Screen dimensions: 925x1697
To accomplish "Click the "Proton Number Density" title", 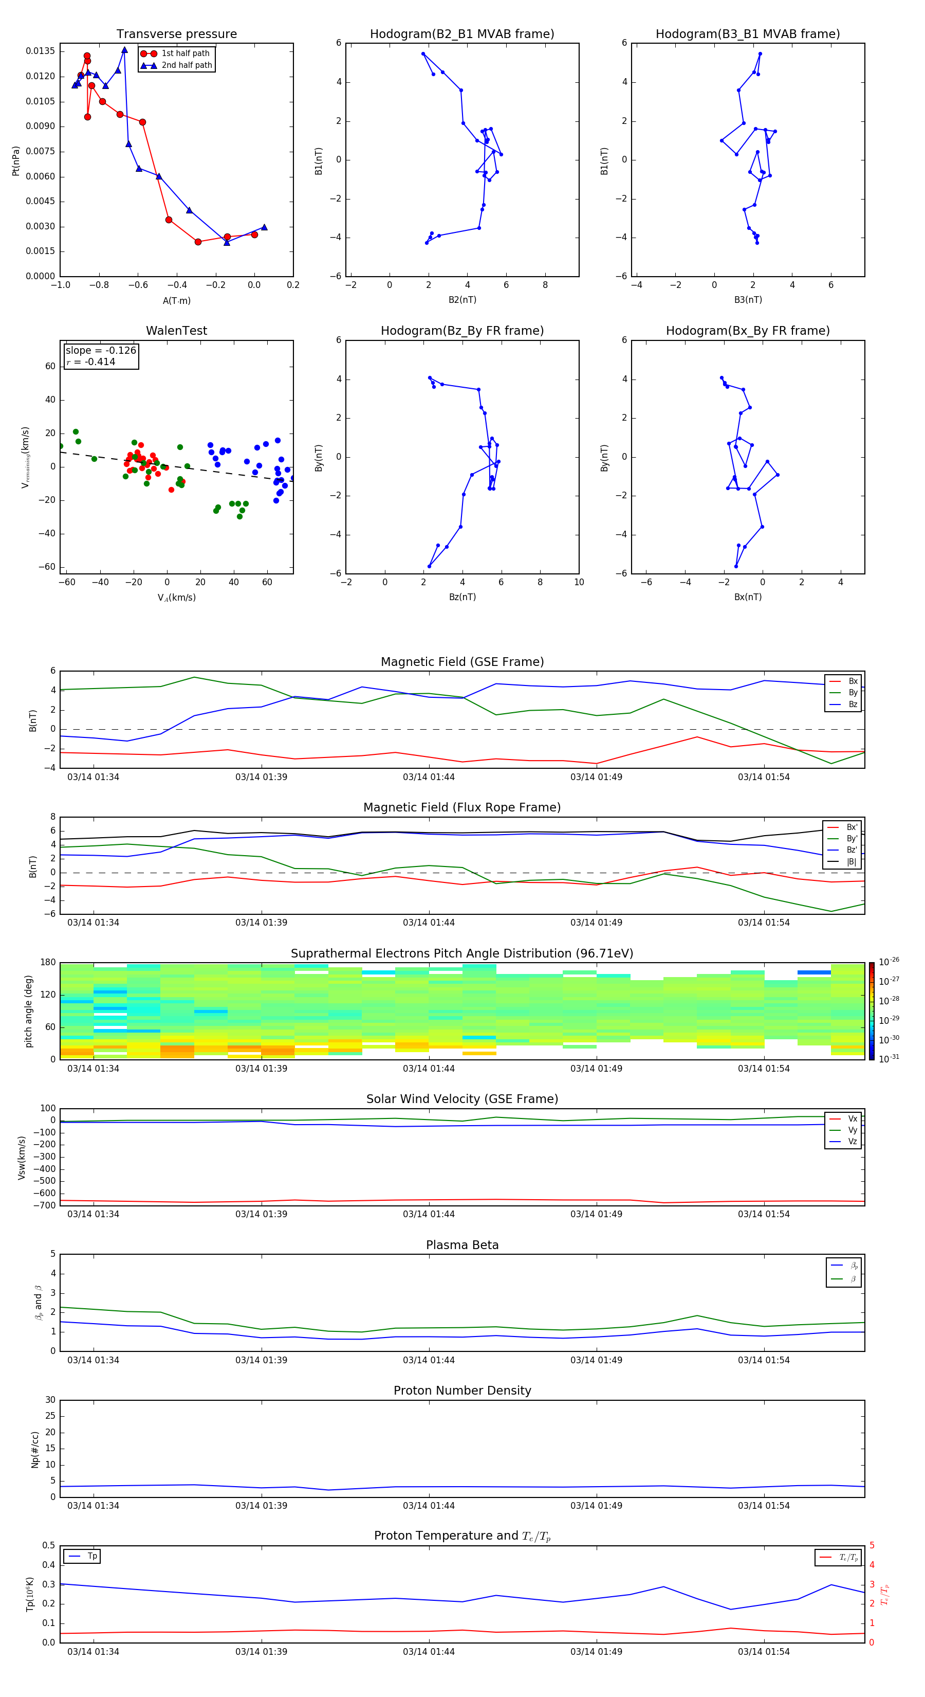I will [462, 1391].
